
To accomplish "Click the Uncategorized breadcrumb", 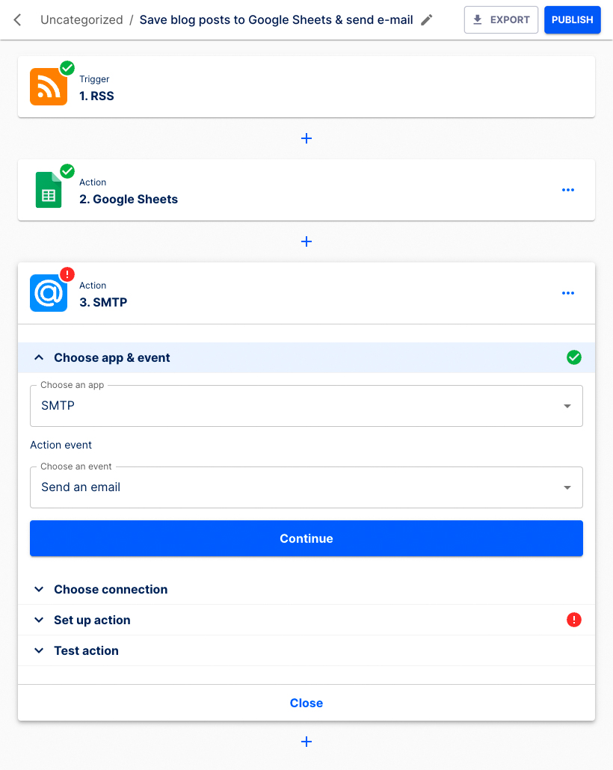I will (x=81, y=19).
